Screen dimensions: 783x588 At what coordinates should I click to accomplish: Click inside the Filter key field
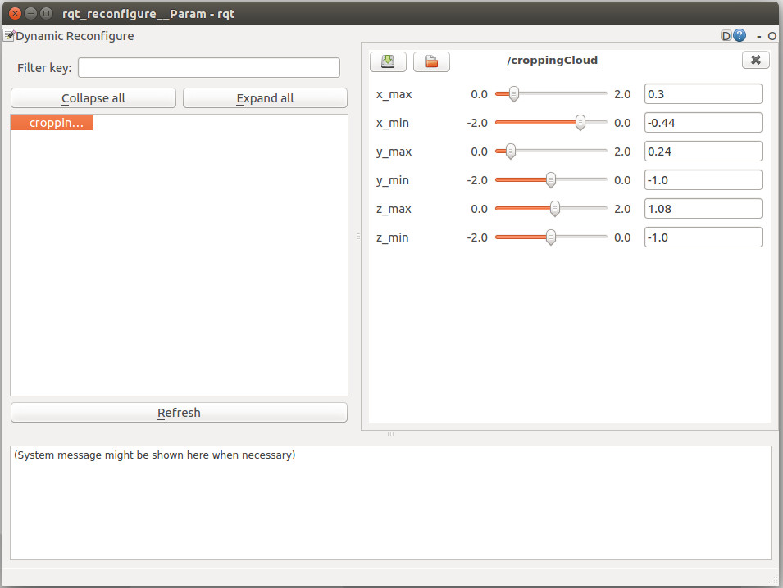coord(208,67)
